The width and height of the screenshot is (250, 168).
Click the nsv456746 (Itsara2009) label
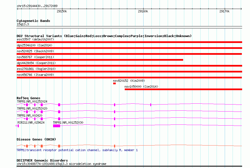point(35,75)
